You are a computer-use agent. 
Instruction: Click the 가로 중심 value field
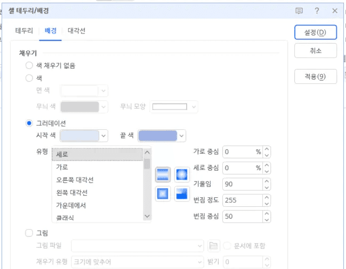pyautogui.click(x=243, y=152)
